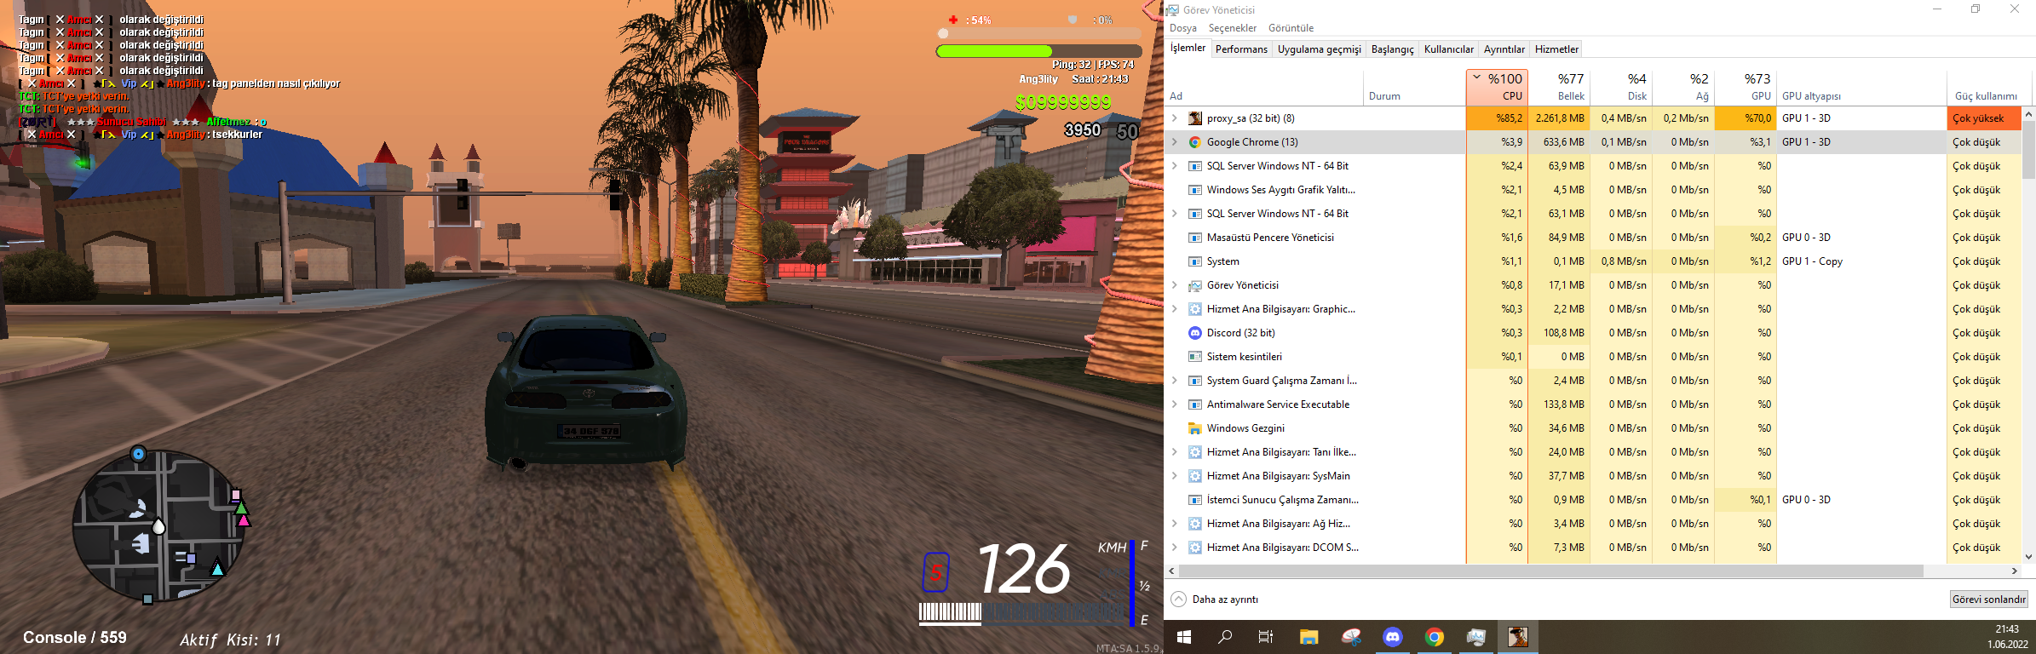Click the proxy_sa process icon
Screen dimensions: 2036x654
[x=1195, y=118]
